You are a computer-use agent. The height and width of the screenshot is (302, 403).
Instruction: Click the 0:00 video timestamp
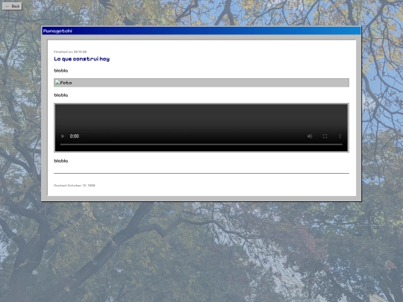pyautogui.click(x=75, y=136)
